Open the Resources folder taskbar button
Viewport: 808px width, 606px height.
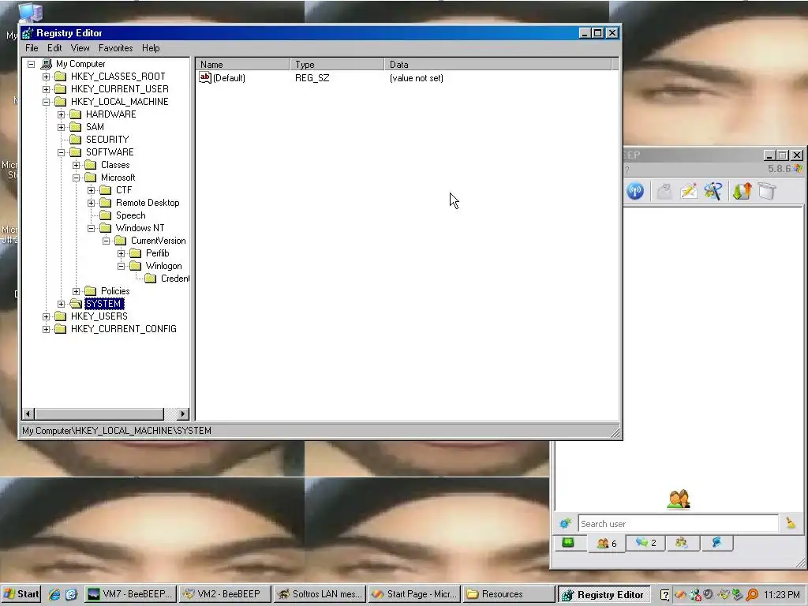[x=508, y=594]
